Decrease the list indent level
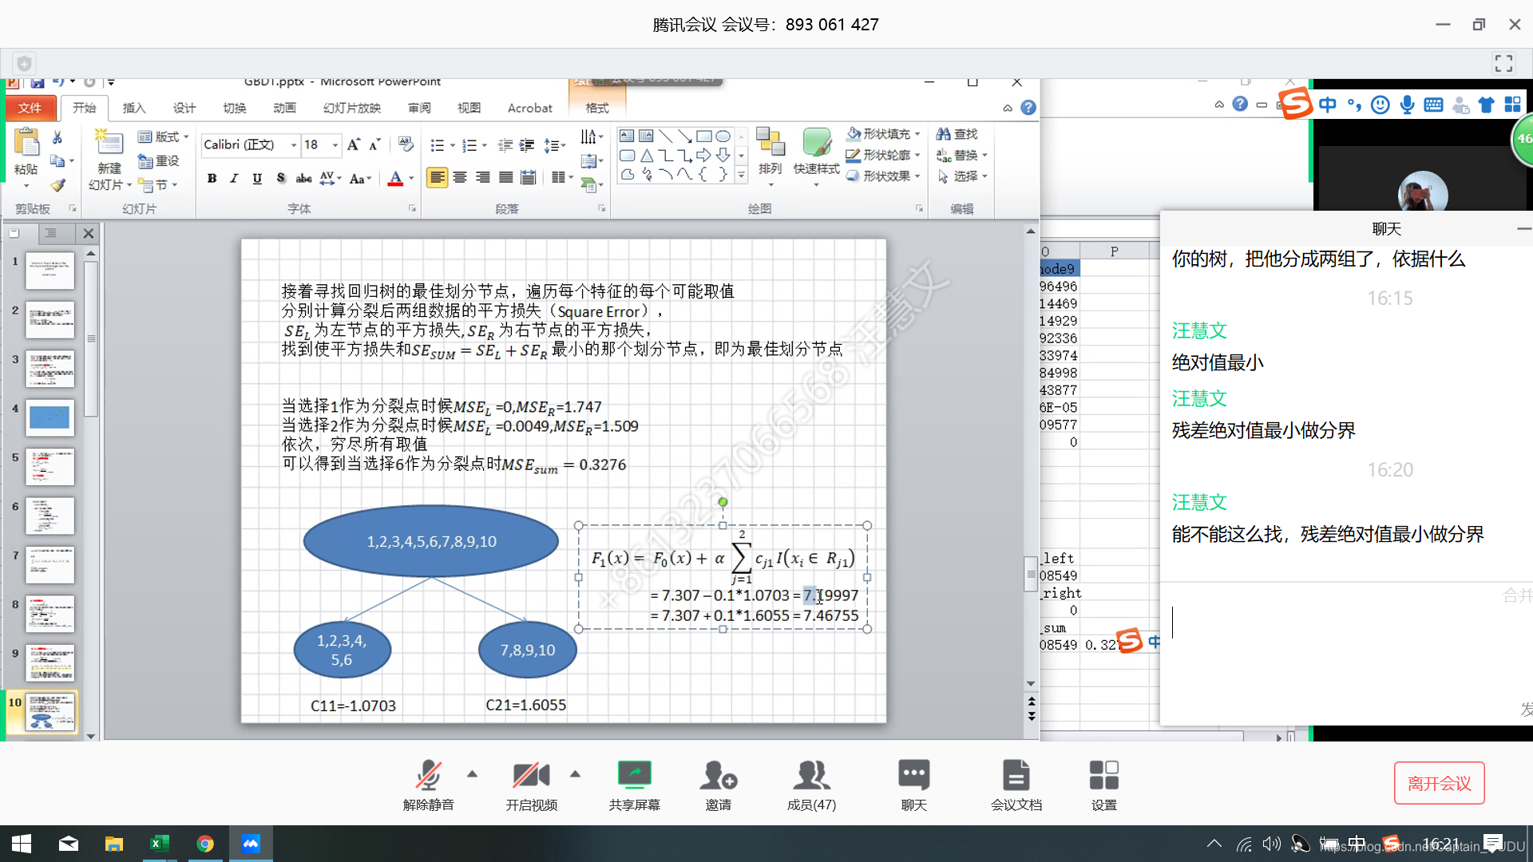This screenshot has height=862, width=1533. pos(505,145)
